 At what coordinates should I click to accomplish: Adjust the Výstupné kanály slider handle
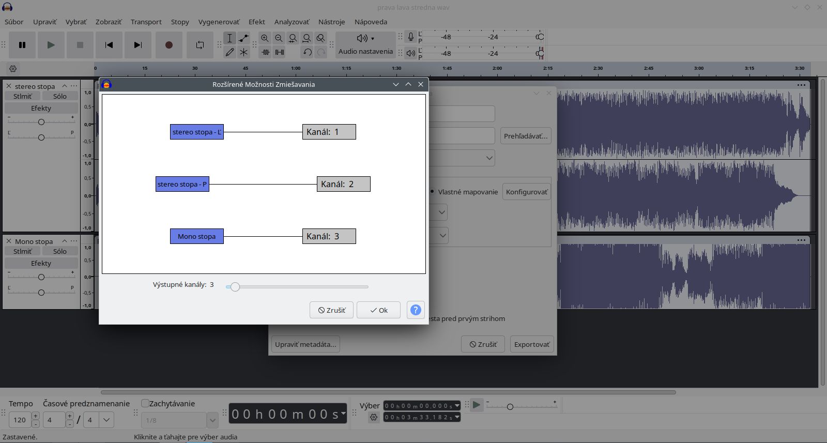[235, 287]
